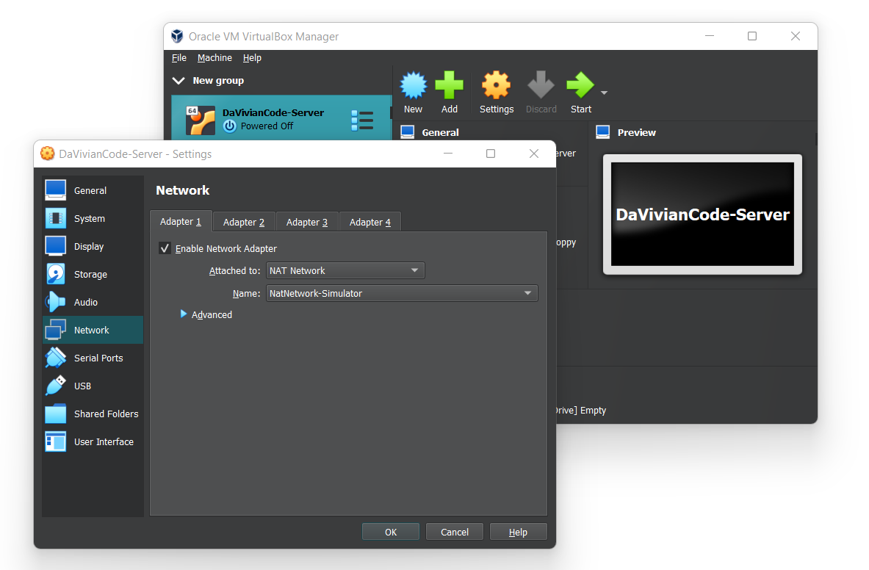Switch to the Adapter 3 tab

tap(307, 222)
